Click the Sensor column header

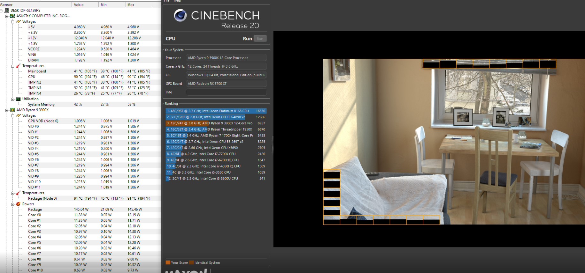coord(36,5)
